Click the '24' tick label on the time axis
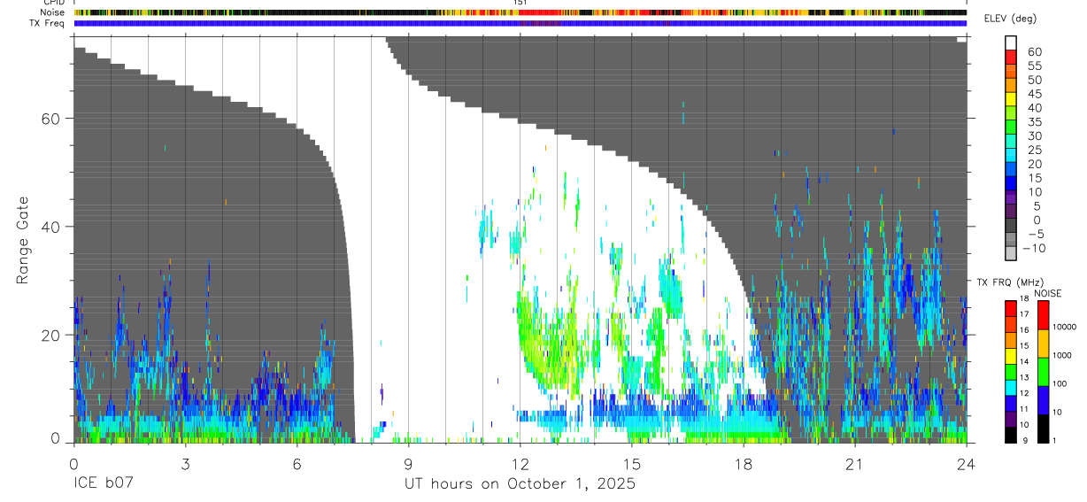The width and height of the screenshot is (1087, 502). click(x=966, y=464)
